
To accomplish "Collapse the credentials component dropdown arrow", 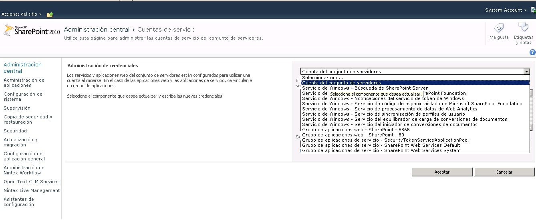I will (526, 72).
